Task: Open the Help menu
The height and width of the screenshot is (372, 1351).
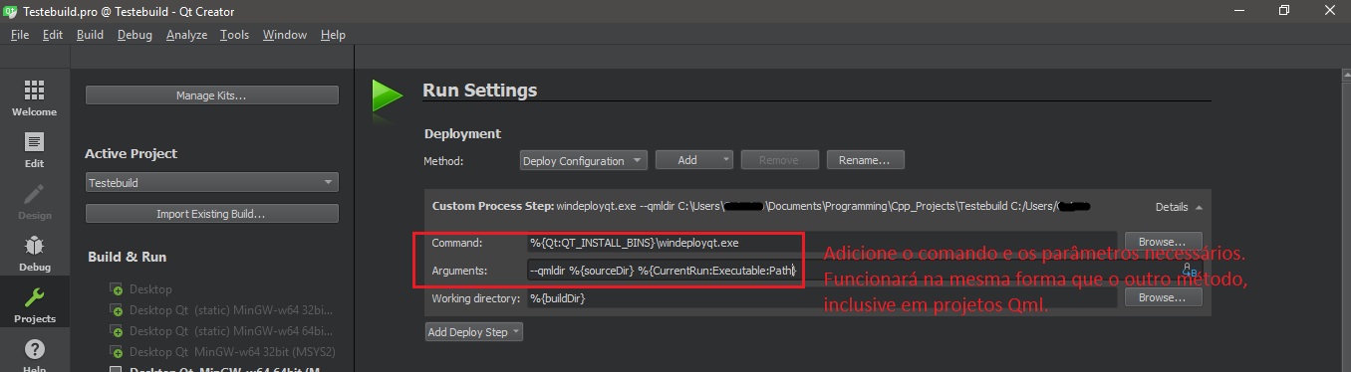Action: point(333,35)
